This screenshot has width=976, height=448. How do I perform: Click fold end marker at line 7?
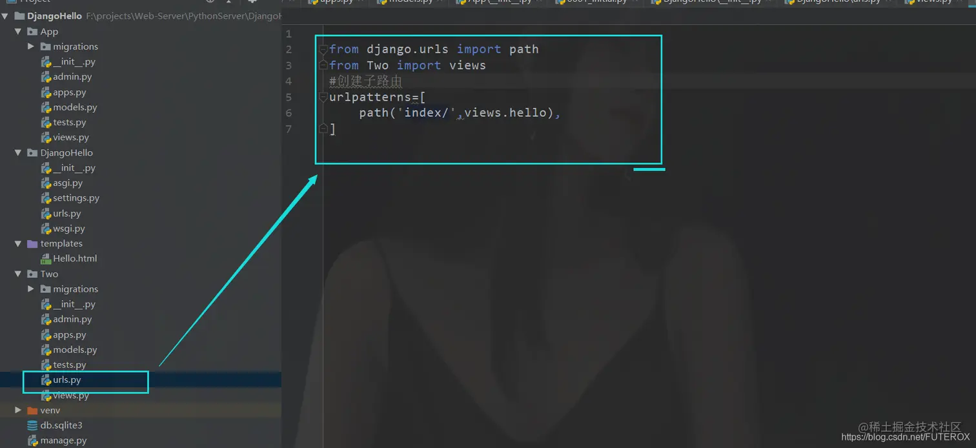(323, 128)
